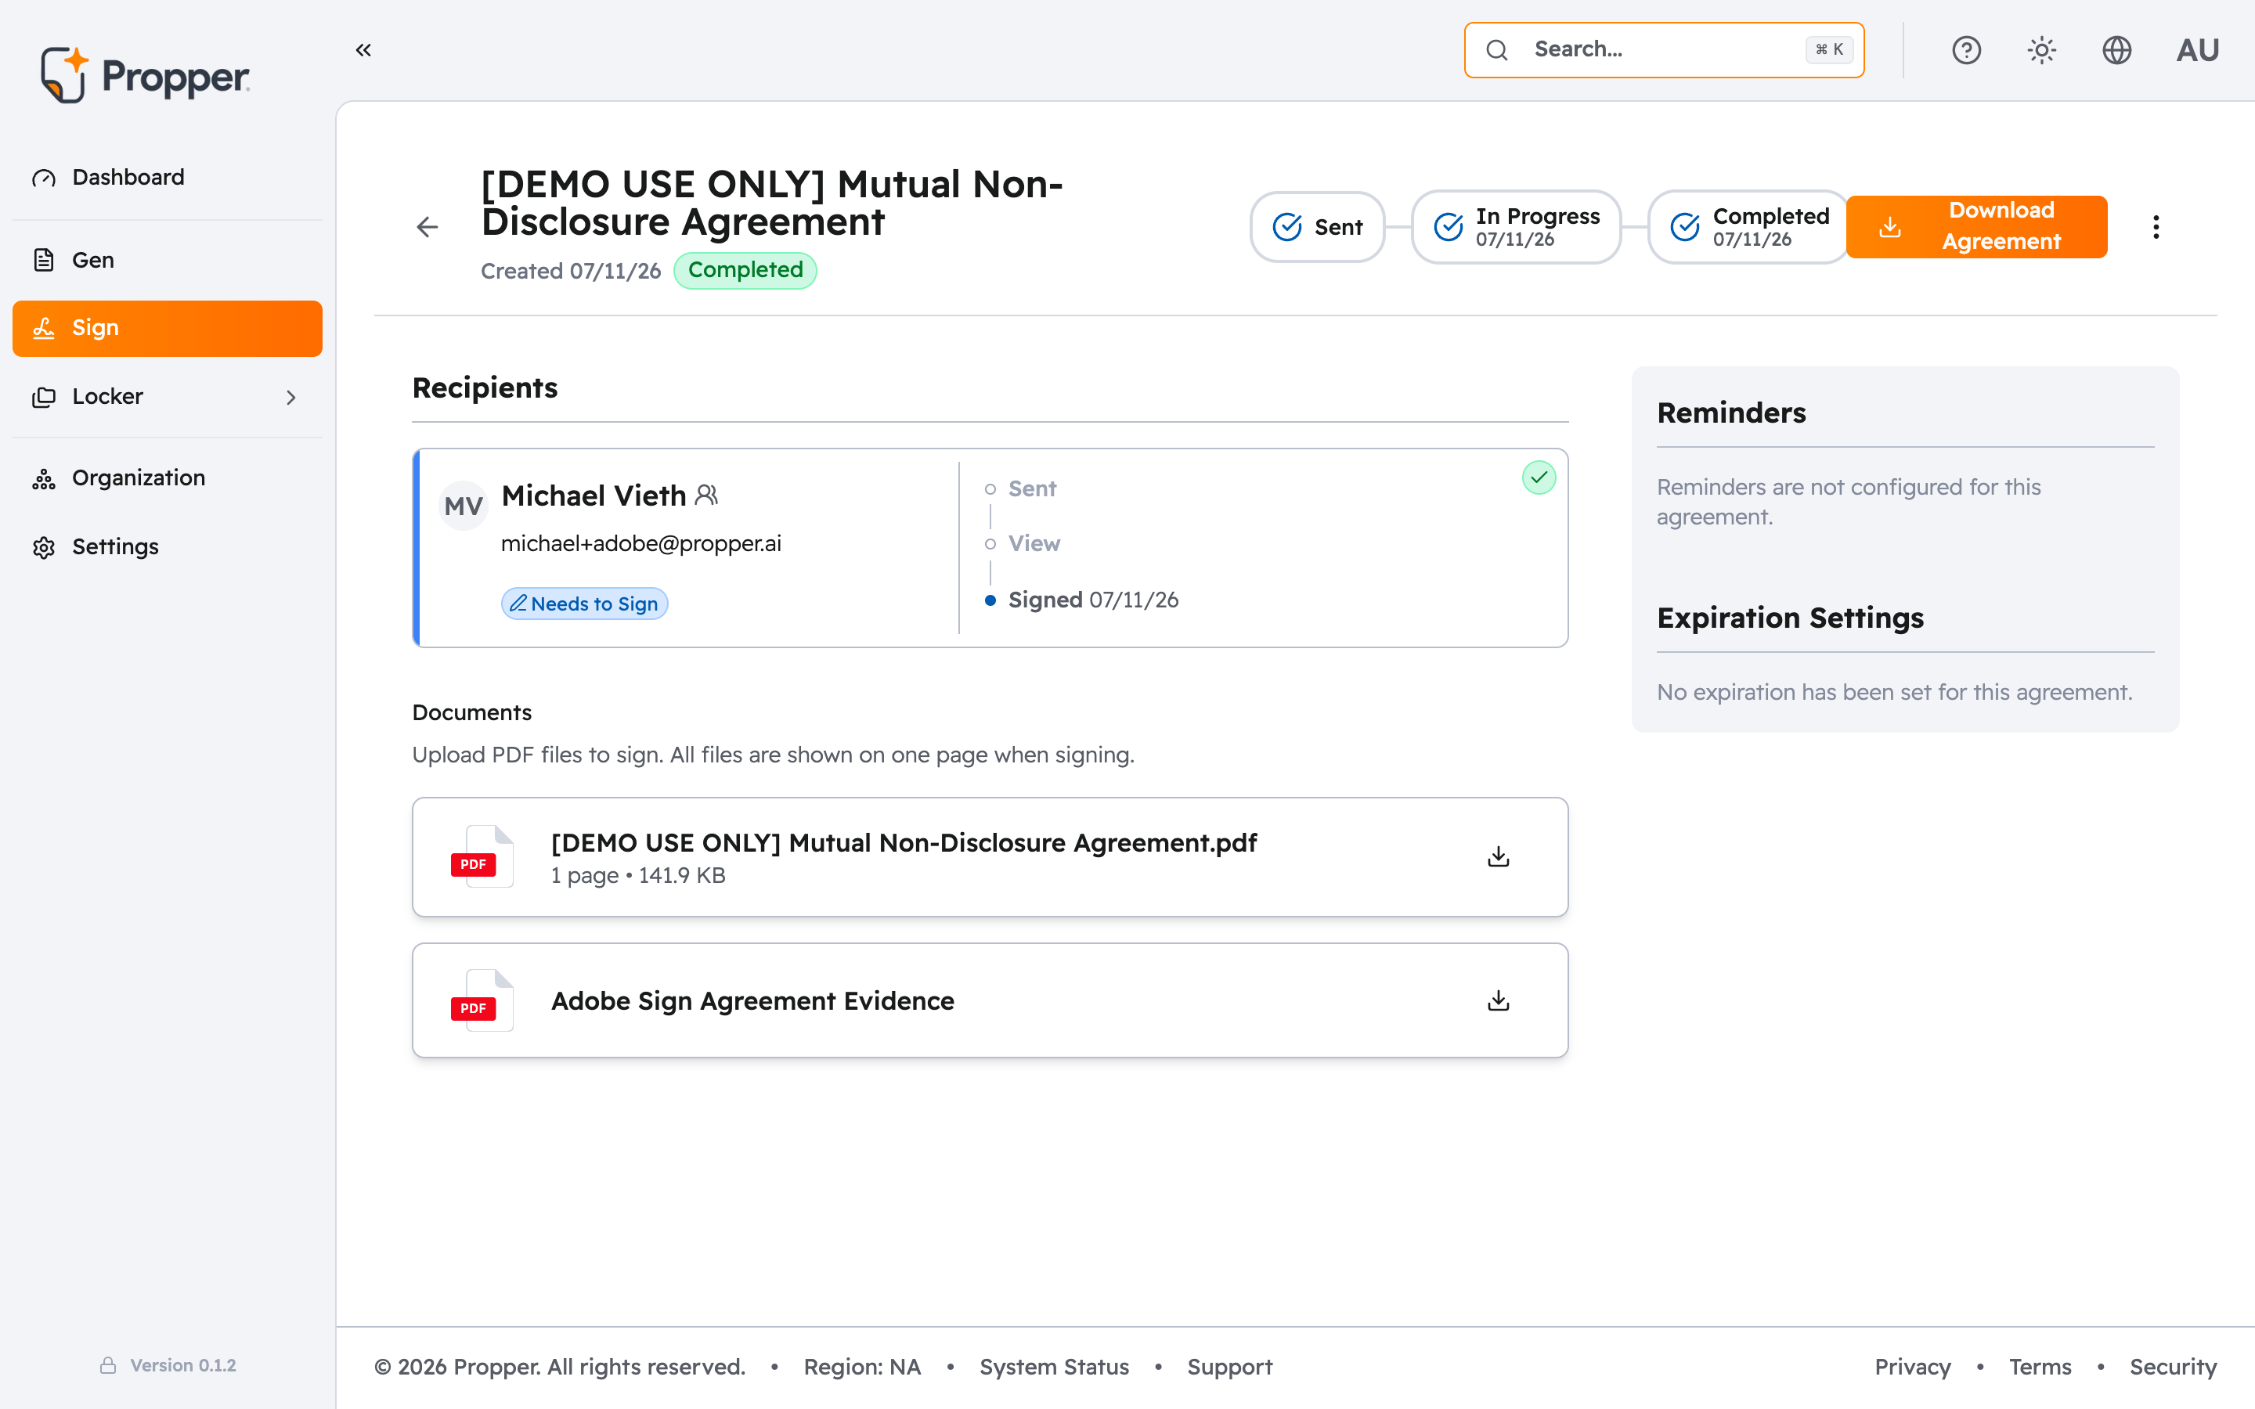The height and width of the screenshot is (1409, 2255).
Task: Go back using the left arrow
Action: click(428, 226)
